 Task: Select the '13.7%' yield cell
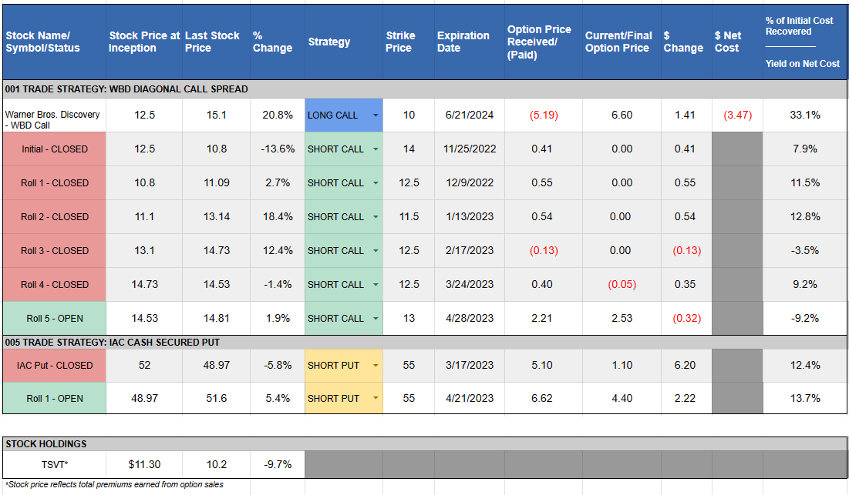coord(804,398)
